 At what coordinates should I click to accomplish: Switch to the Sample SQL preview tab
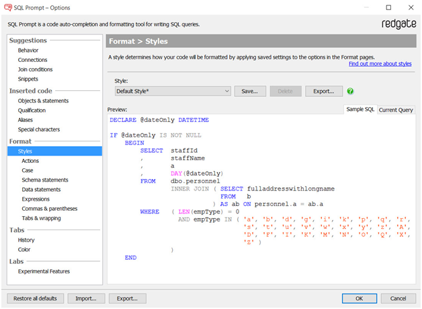coord(360,109)
